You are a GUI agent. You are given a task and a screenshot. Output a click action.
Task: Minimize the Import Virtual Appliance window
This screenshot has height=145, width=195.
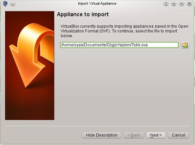(x=174, y=4)
